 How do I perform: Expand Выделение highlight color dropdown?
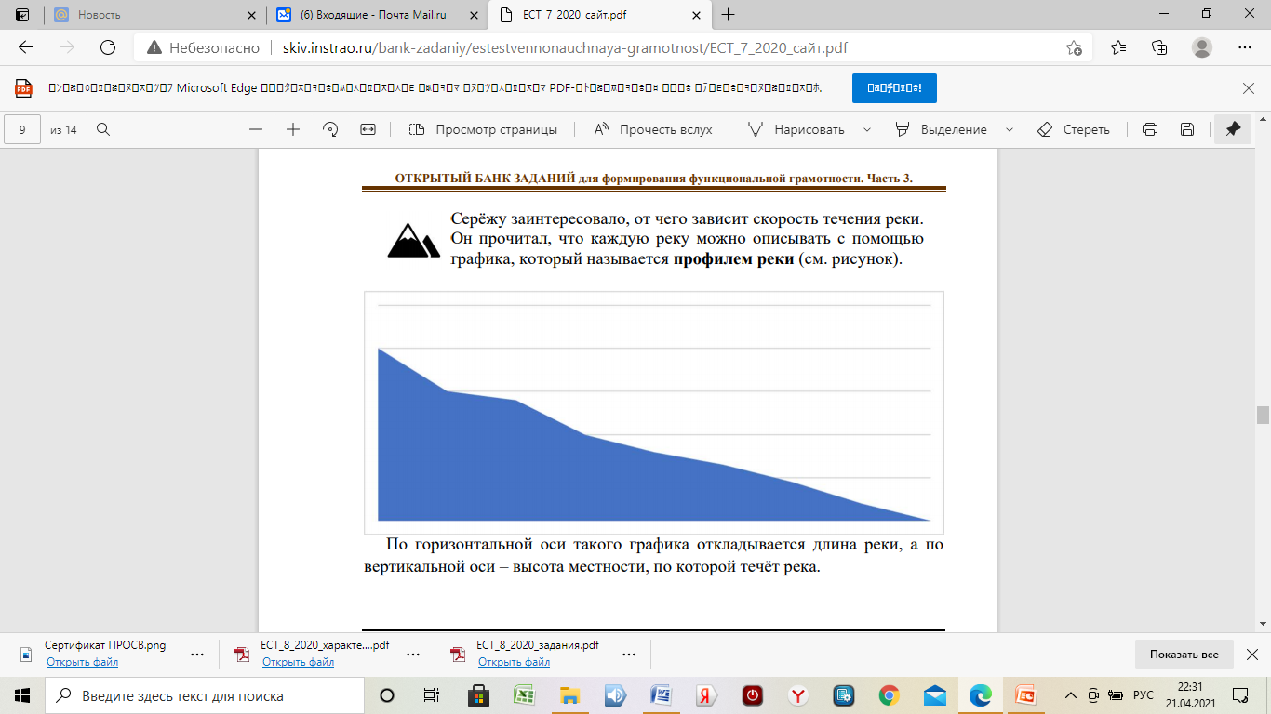click(x=1010, y=129)
